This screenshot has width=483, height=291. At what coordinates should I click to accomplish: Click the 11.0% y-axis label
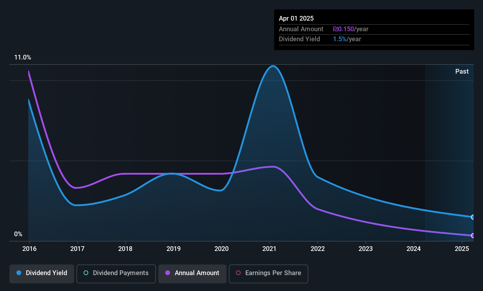[x=23, y=57]
